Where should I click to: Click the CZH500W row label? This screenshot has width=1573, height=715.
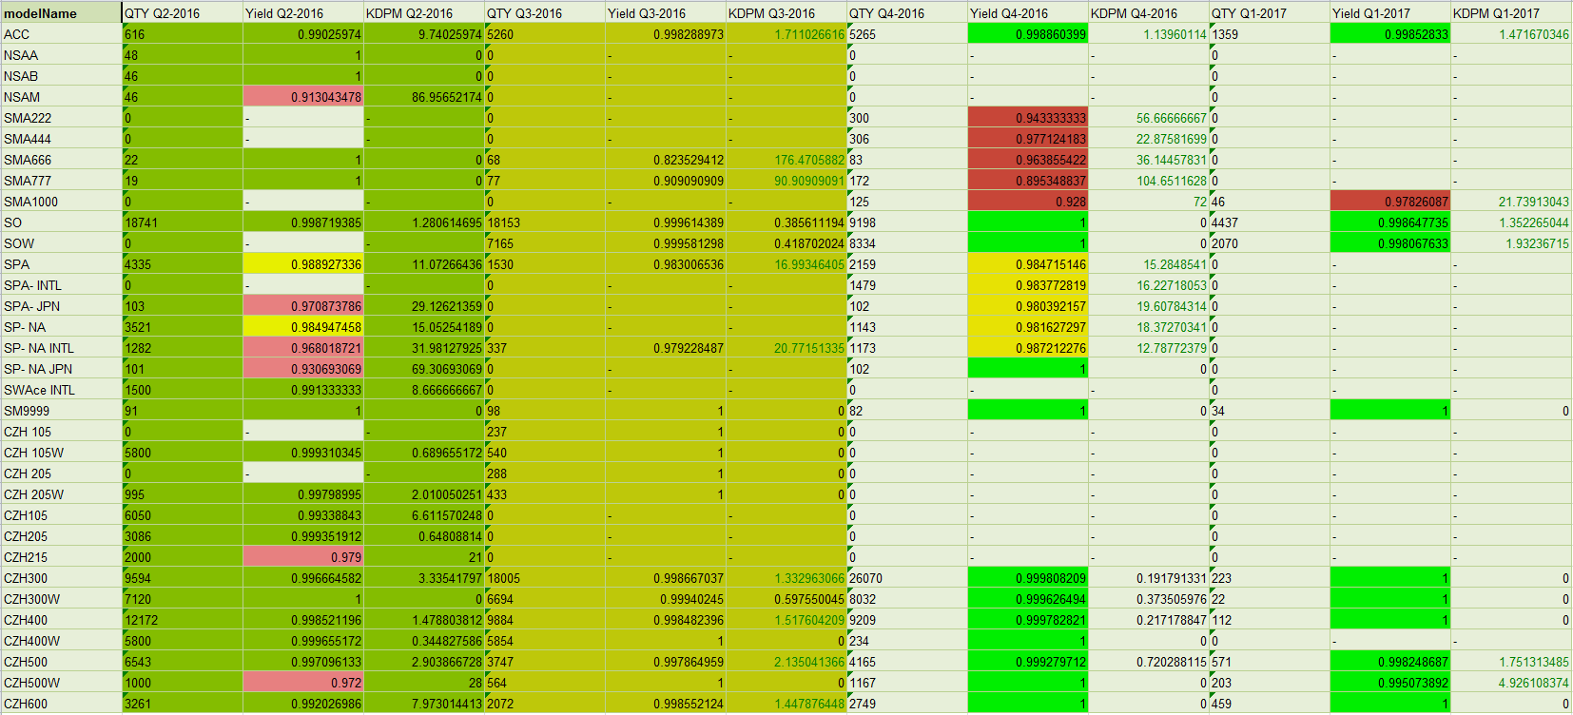click(61, 683)
